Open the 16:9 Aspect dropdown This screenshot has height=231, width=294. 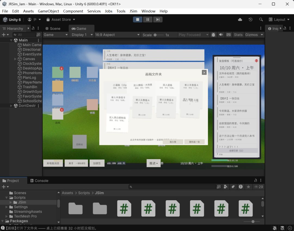pyautogui.click(x=117, y=35)
